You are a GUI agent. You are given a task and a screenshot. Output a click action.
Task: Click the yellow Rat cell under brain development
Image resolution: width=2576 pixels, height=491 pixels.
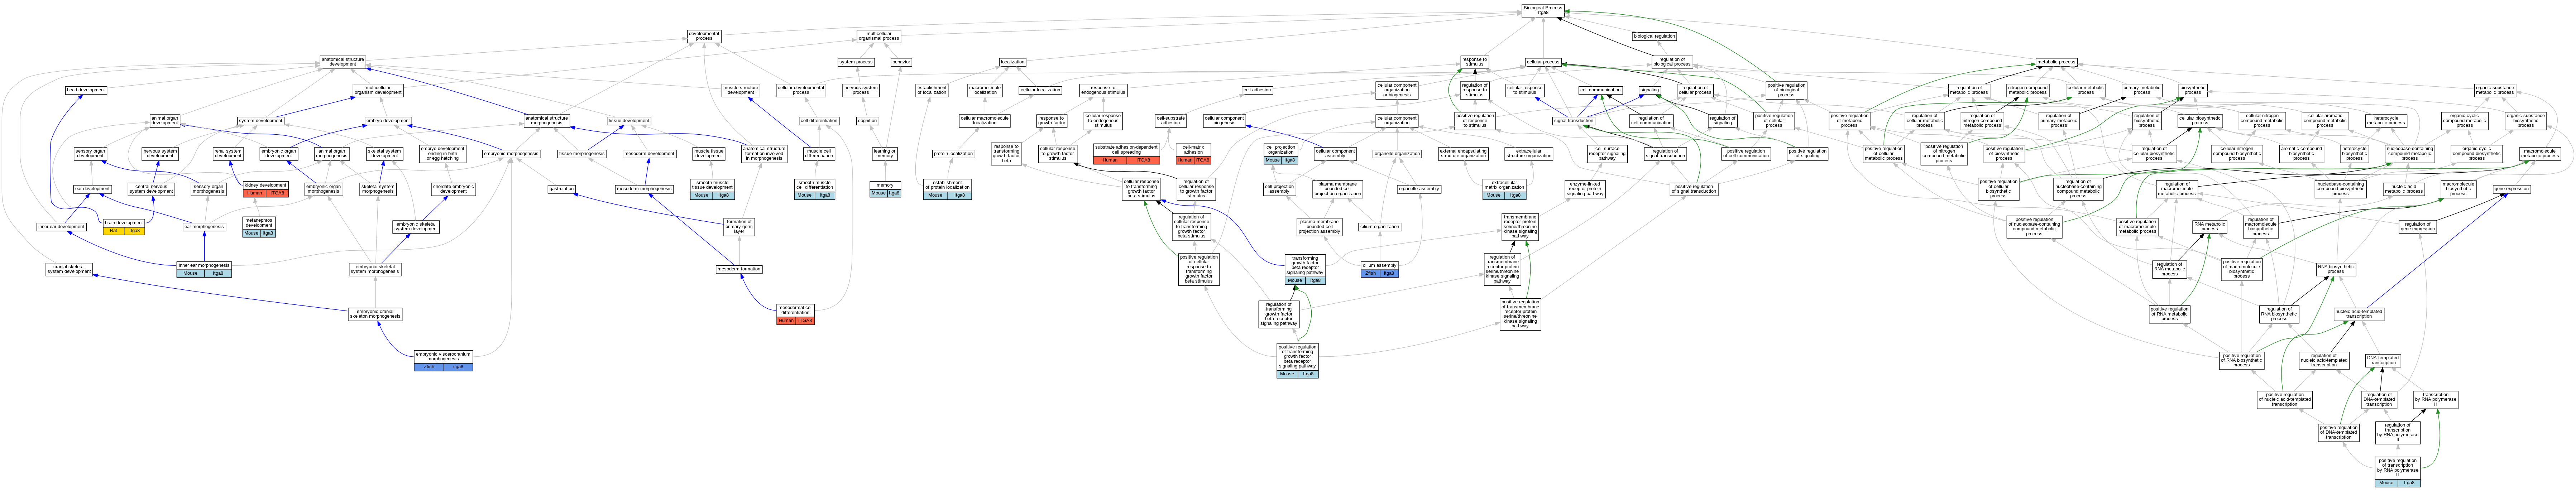point(113,231)
